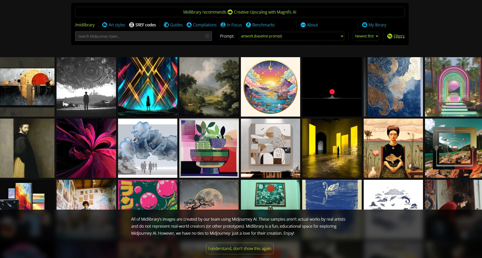The height and width of the screenshot is (258, 482).
Task: Select the neon archway garden thumbnail
Action: pos(453,87)
